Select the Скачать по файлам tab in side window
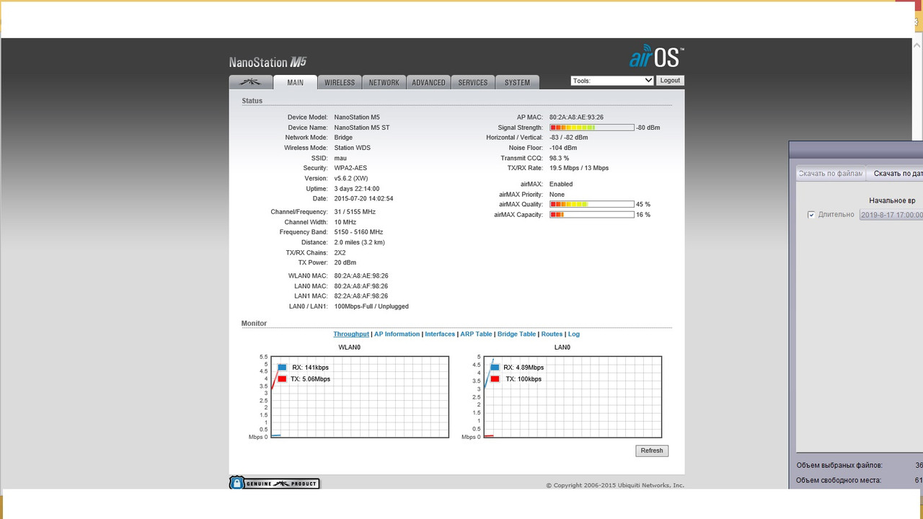The width and height of the screenshot is (923, 519). 830,174
